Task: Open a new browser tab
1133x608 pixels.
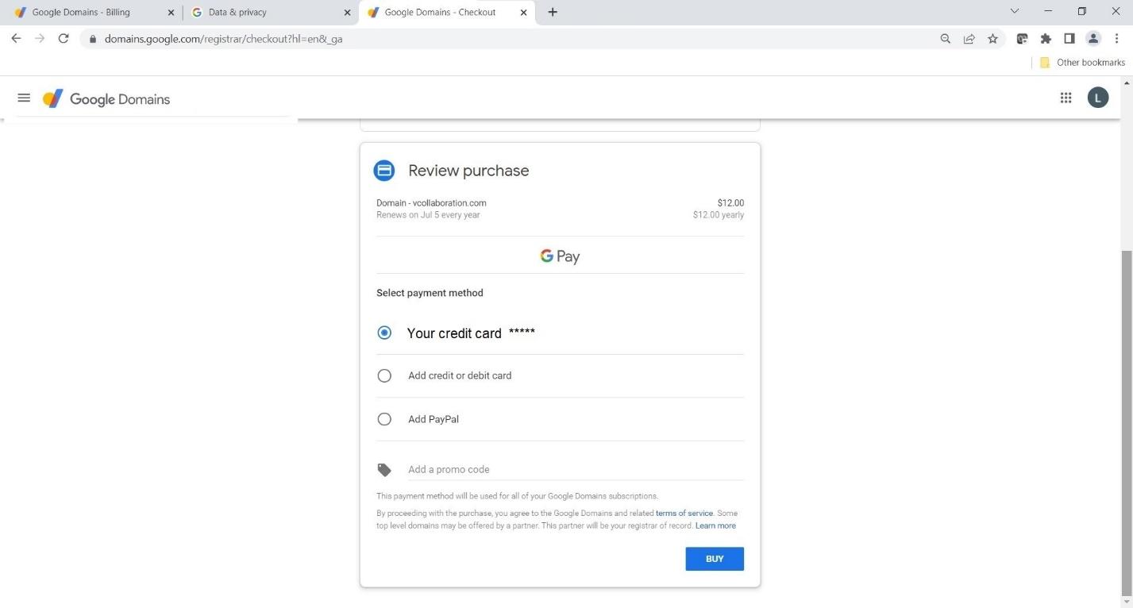Action: 553,12
